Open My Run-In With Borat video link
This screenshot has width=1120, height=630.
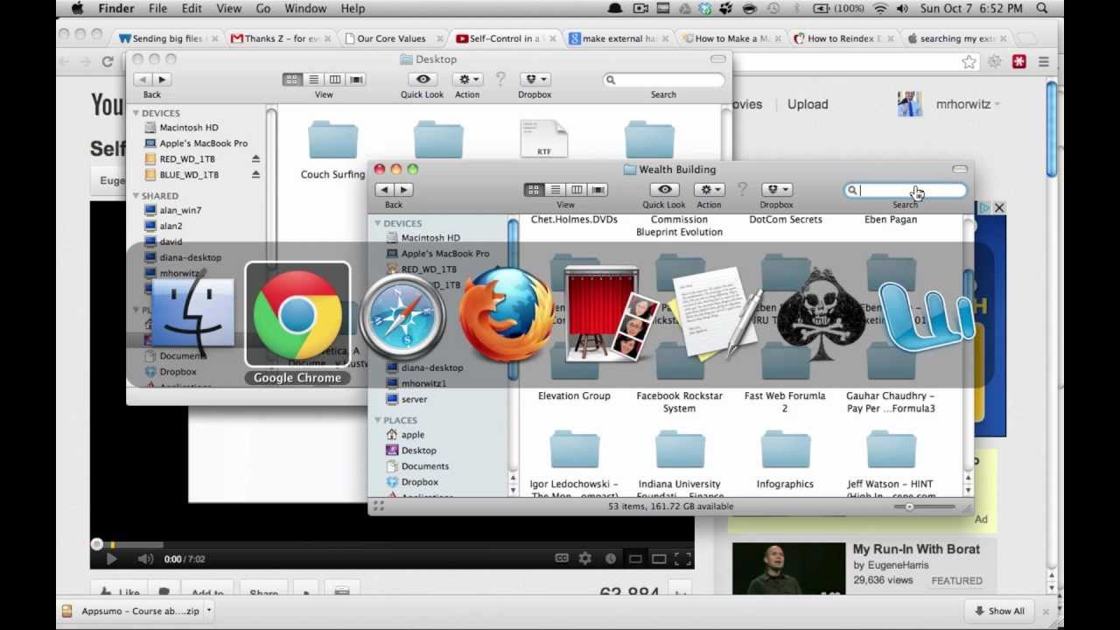click(x=916, y=549)
